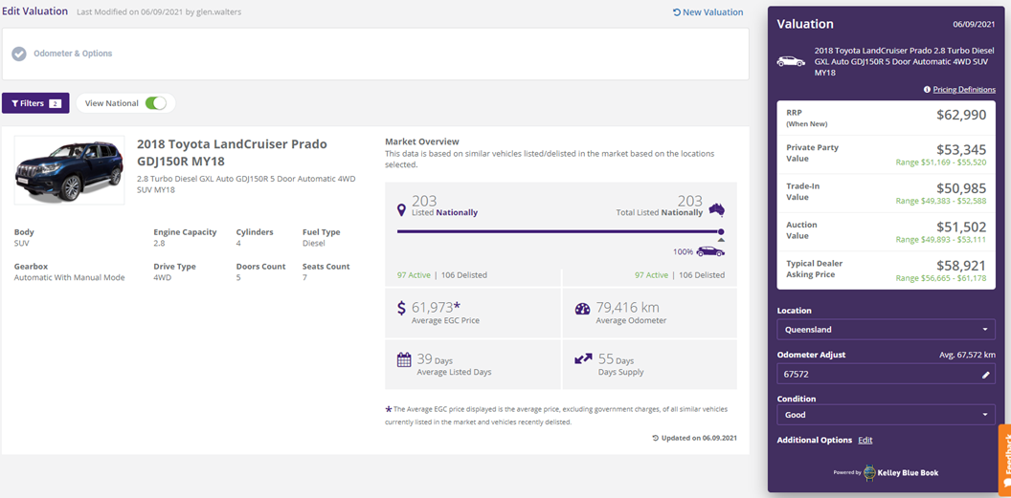Click the listing progress bar handle
This screenshot has width=1011, height=498.
721,231
